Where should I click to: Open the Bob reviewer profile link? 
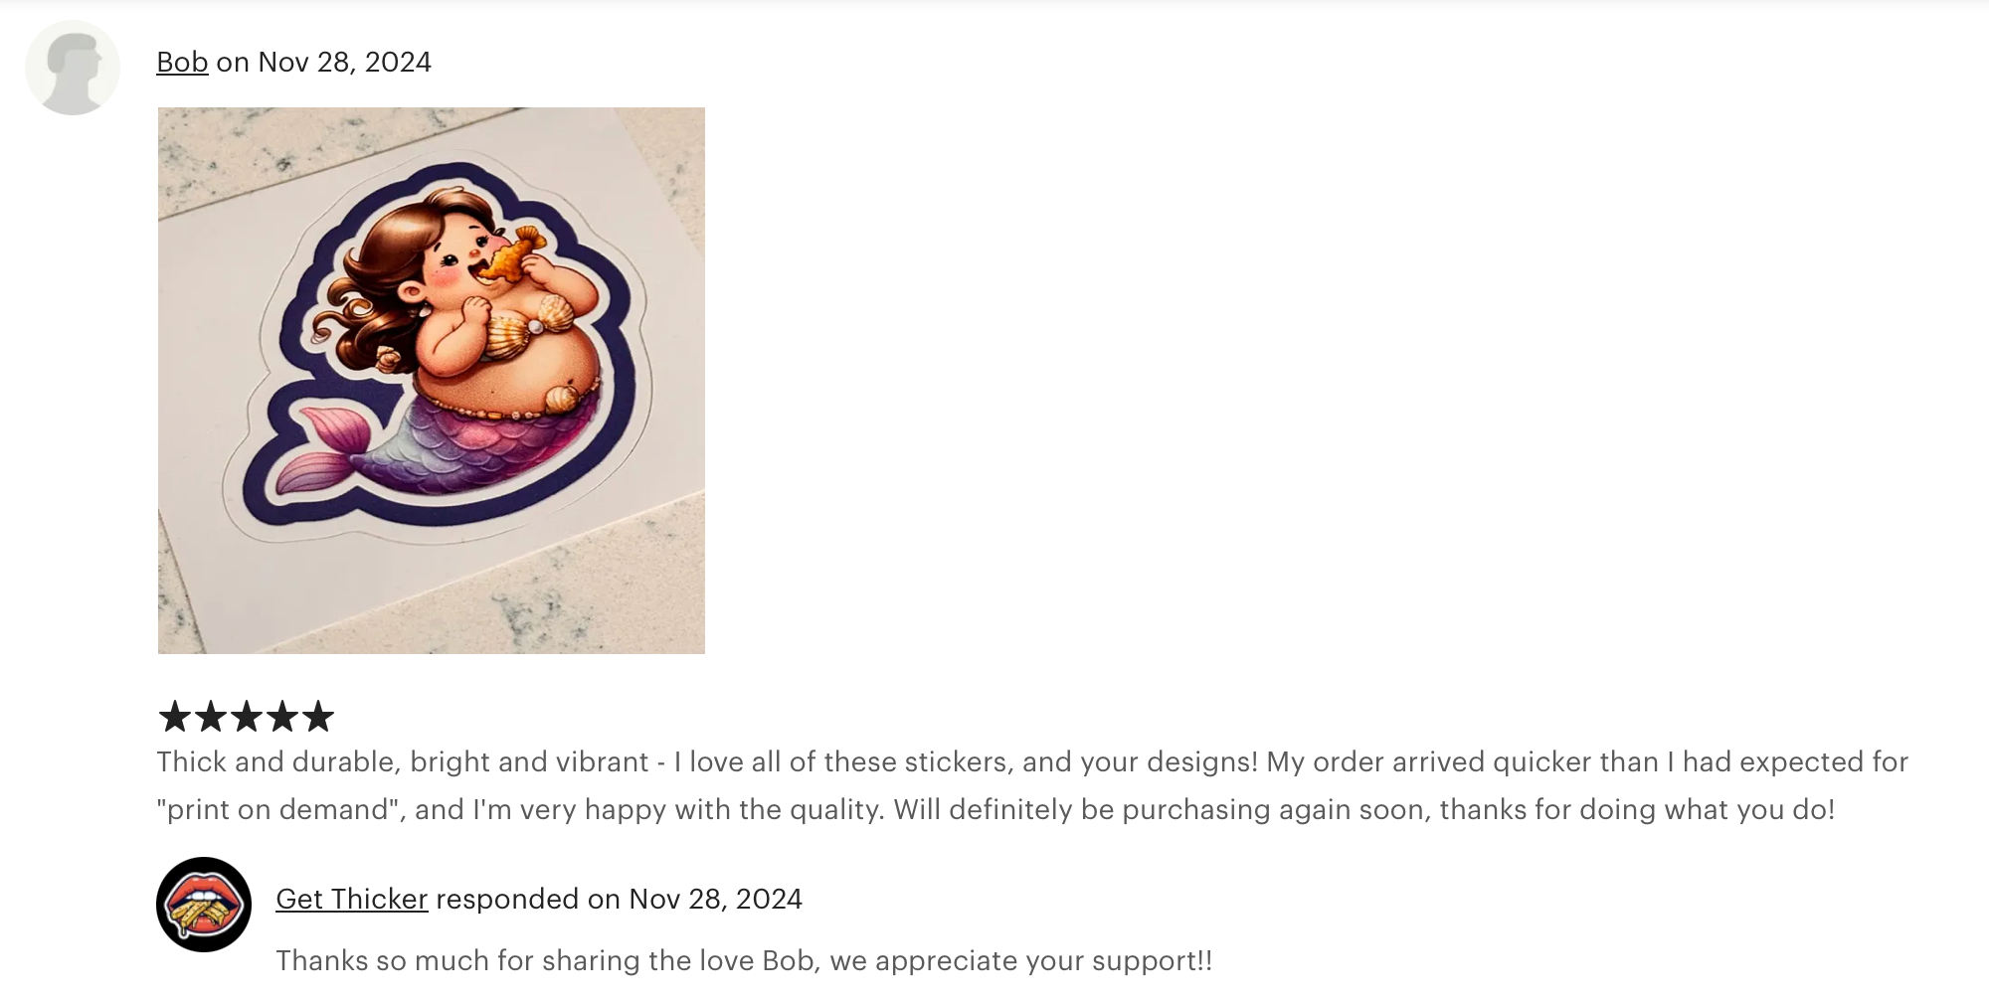click(182, 63)
